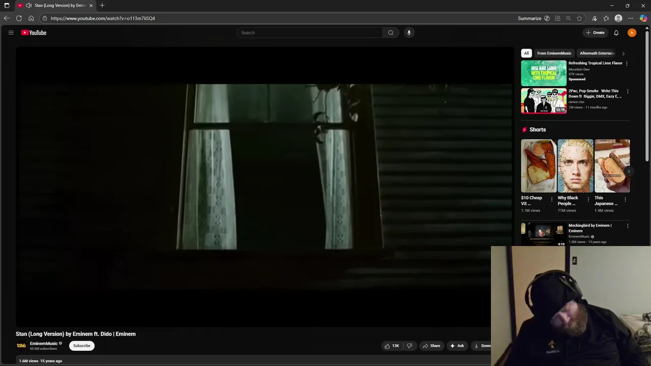Open the browser home page
Viewport: 651px width, 366px height.
coord(31,18)
